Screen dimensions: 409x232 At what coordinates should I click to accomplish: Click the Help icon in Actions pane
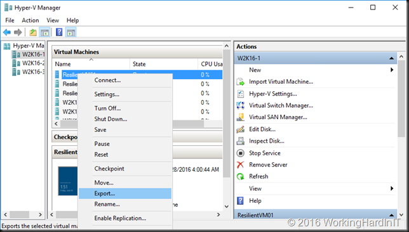(240, 201)
